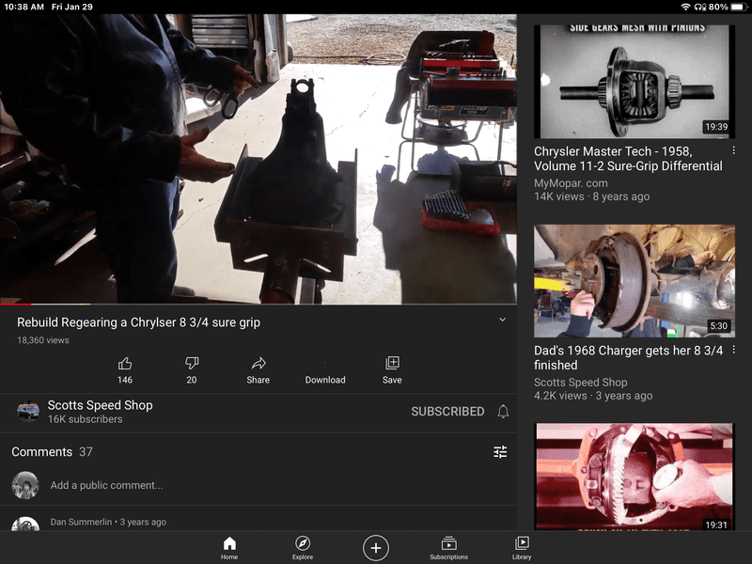Expand the video description chevron
The image size is (752, 564).
[x=502, y=320]
